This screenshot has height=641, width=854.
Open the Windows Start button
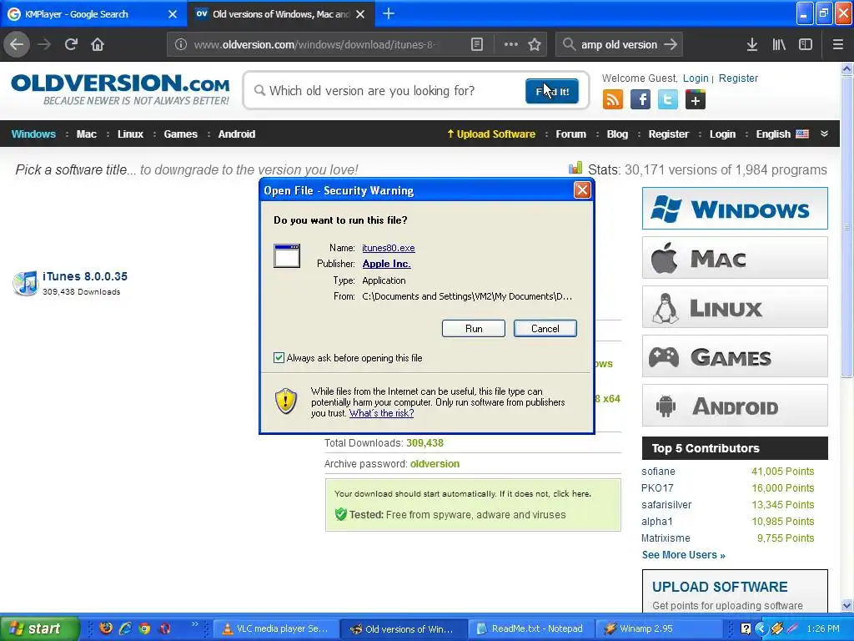(x=39, y=628)
